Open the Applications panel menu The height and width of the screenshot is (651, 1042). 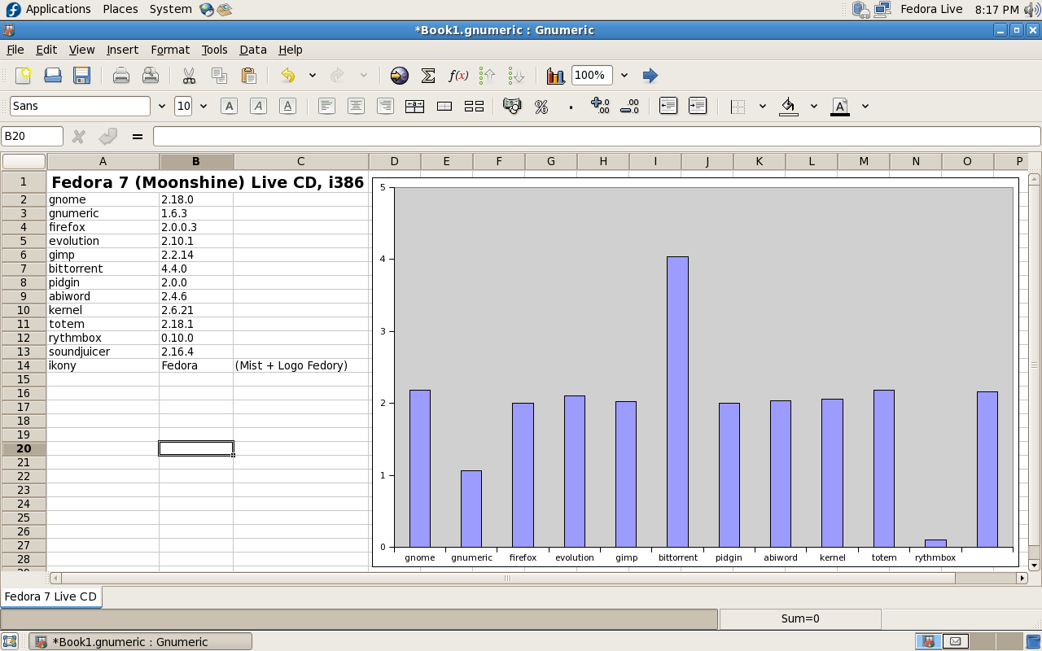(x=49, y=9)
